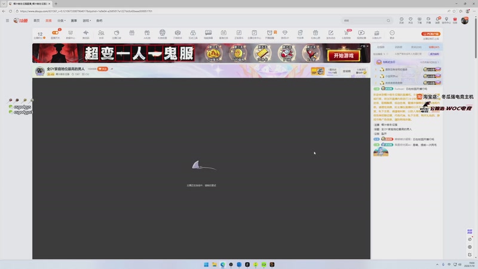The width and height of the screenshot is (478, 269).
Task: Click the orange 关注 follow button
Action: click(x=103, y=69)
